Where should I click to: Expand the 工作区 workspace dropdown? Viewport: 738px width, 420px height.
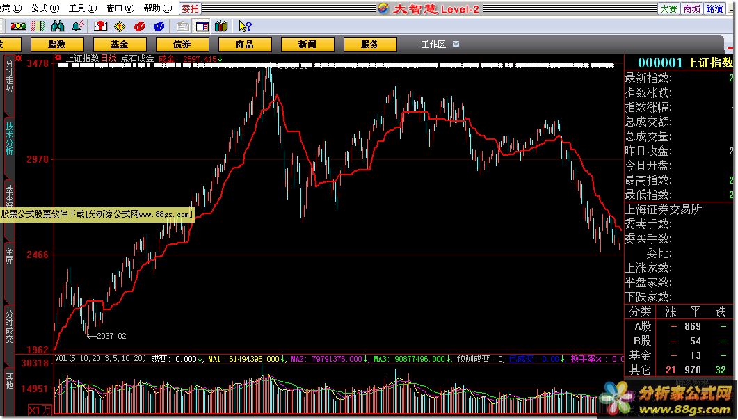click(456, 44)
